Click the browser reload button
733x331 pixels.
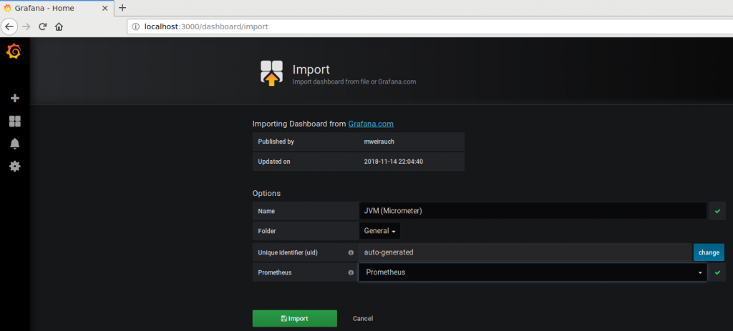[42, 26]
